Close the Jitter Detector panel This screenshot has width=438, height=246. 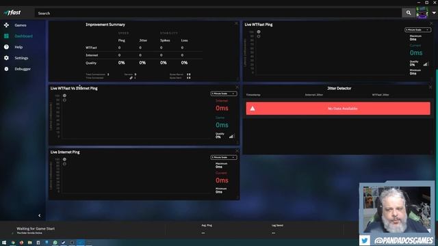pos(430,87)
